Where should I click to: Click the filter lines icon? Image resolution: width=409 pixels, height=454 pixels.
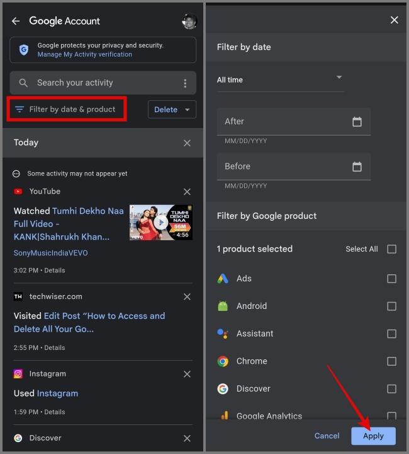(x=20, y=109)
